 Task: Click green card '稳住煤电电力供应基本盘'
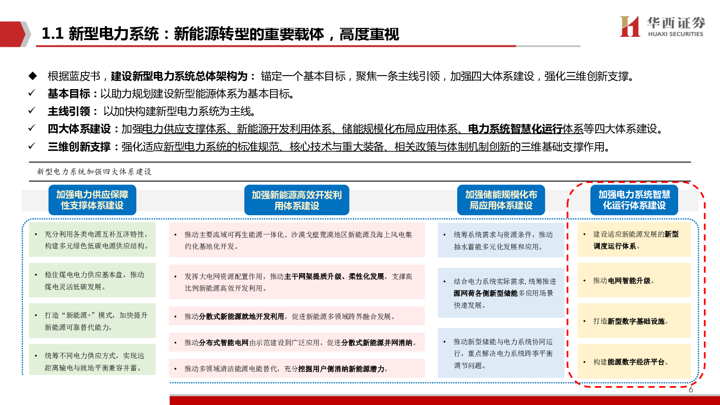click(x=92, y=280)
